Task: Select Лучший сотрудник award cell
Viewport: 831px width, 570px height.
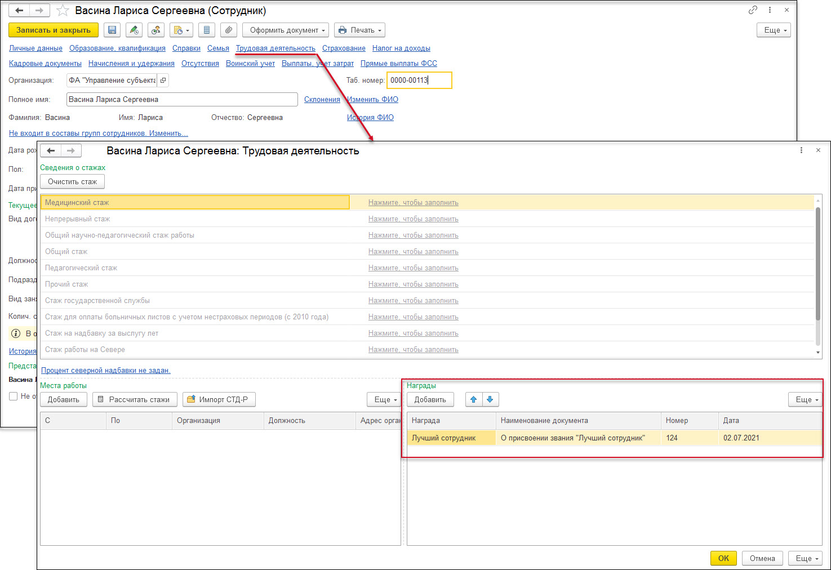Action: point(451,438)
